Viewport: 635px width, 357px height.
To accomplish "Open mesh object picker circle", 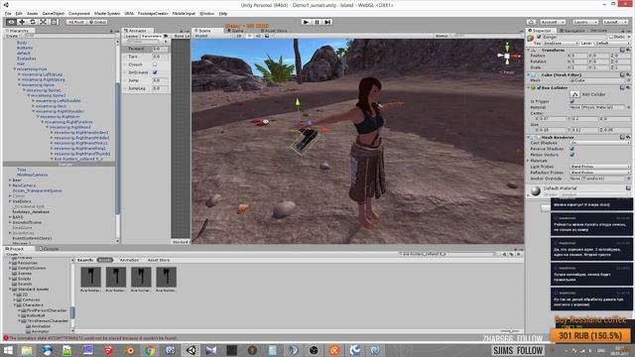I will tap(628, 80).
